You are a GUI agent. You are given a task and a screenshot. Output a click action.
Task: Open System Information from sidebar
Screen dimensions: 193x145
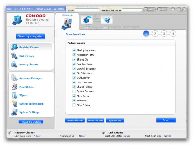[31, 104]
